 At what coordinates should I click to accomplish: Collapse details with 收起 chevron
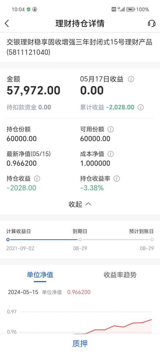point(80,204)
